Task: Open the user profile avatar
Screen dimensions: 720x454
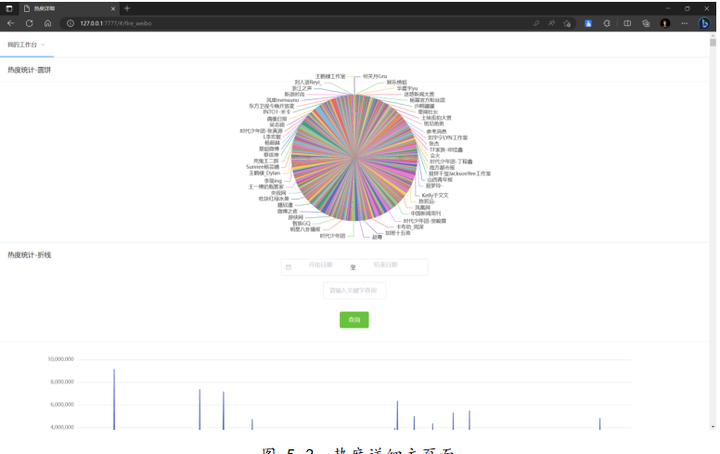Action: point(665,23)
